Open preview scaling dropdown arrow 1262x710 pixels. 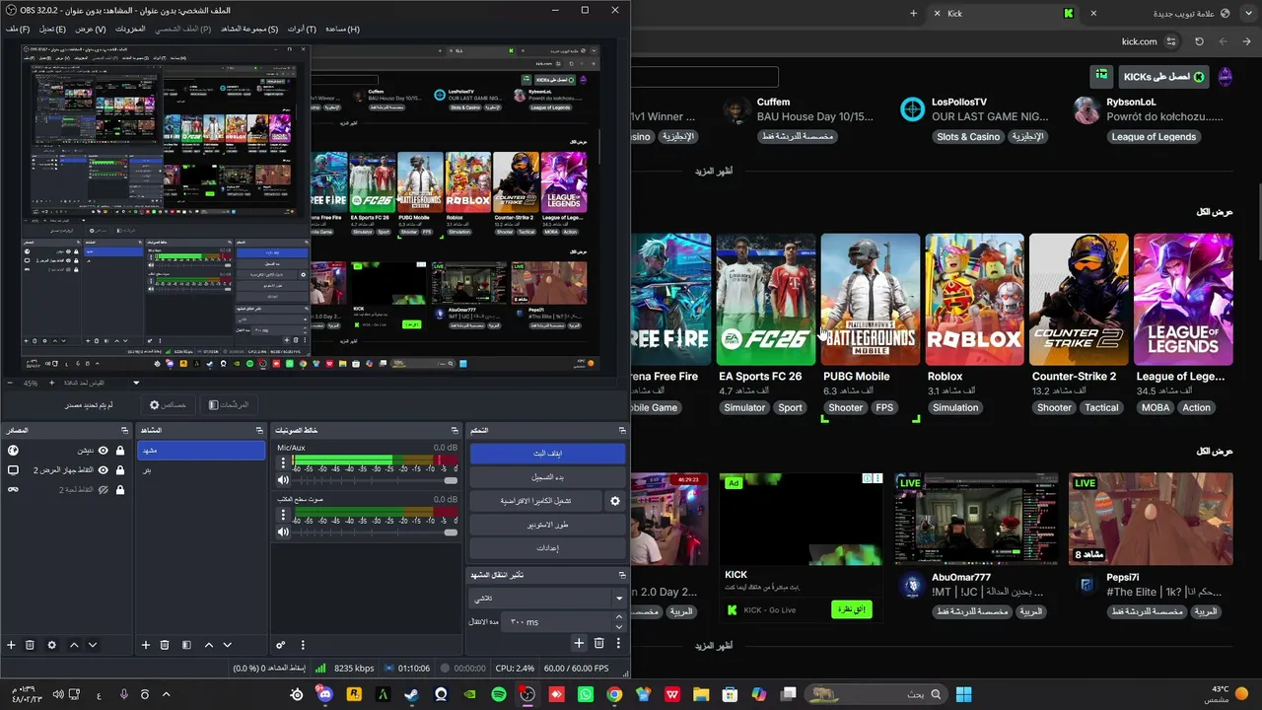[x=137, y=383]
